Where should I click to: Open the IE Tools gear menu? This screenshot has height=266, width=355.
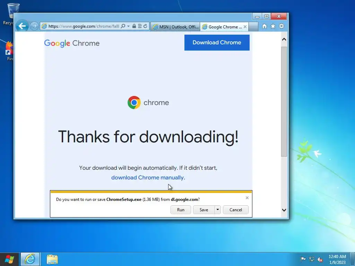coord(282,26)
